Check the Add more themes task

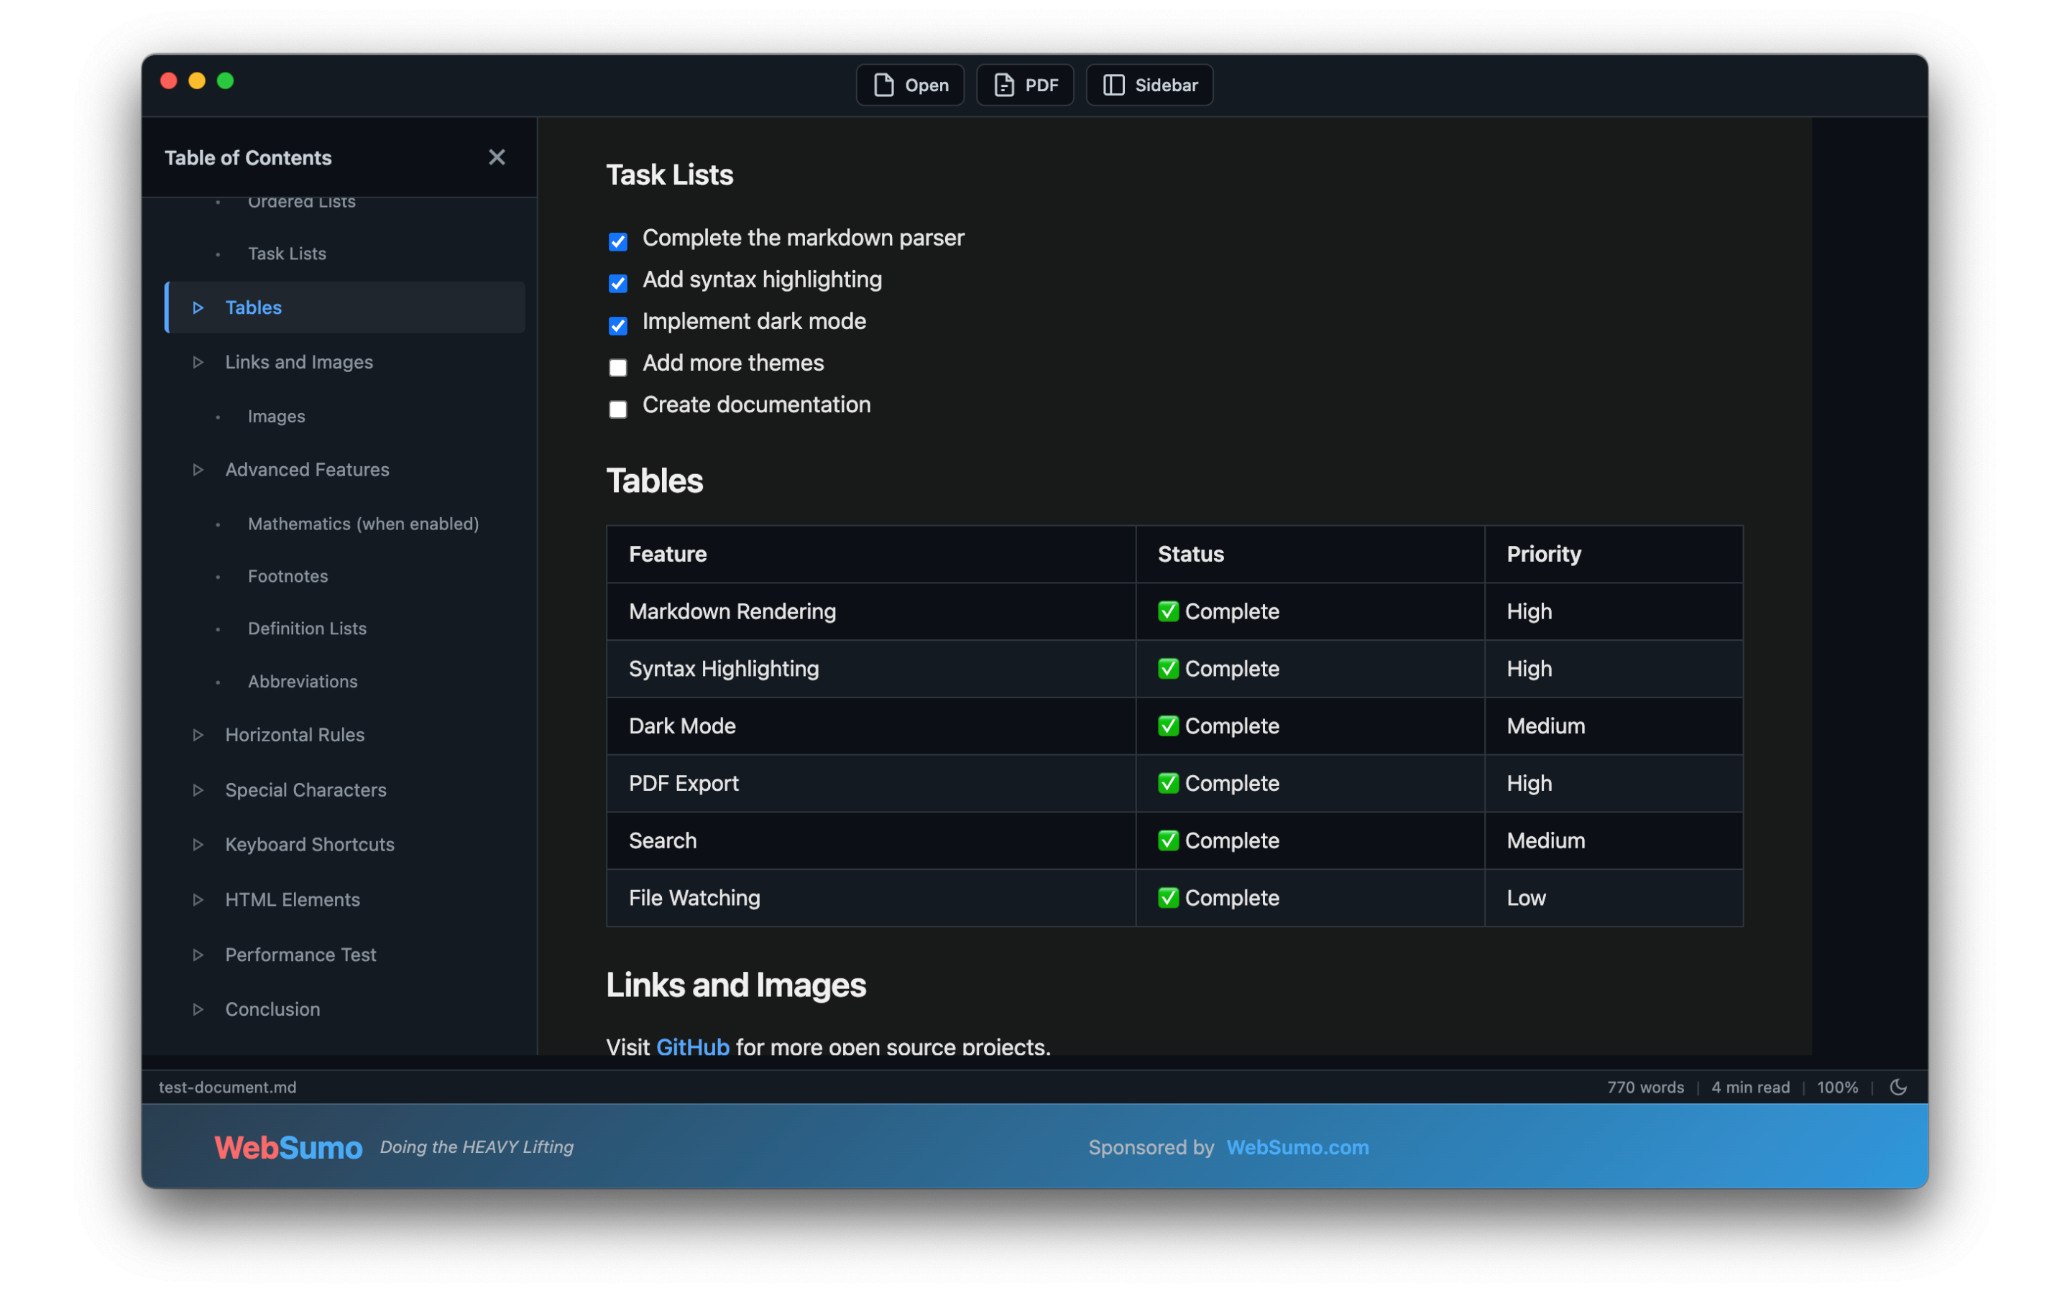click(x=617, y=367)
